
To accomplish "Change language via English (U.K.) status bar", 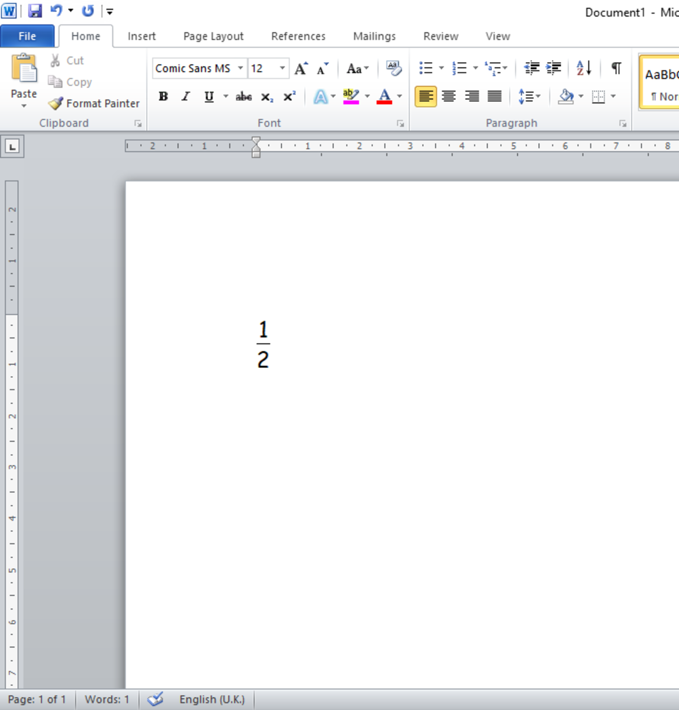I will coord(212,699).
